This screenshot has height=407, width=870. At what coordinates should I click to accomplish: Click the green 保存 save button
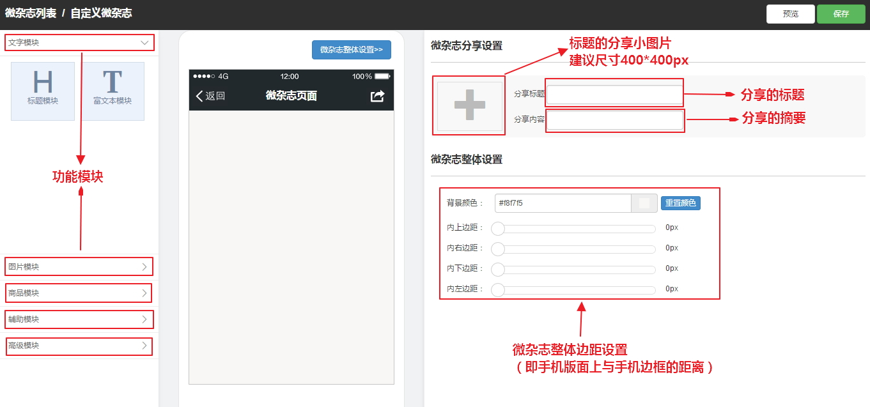tap(841, 14)
